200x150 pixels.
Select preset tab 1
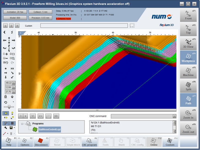click(5, 26)
